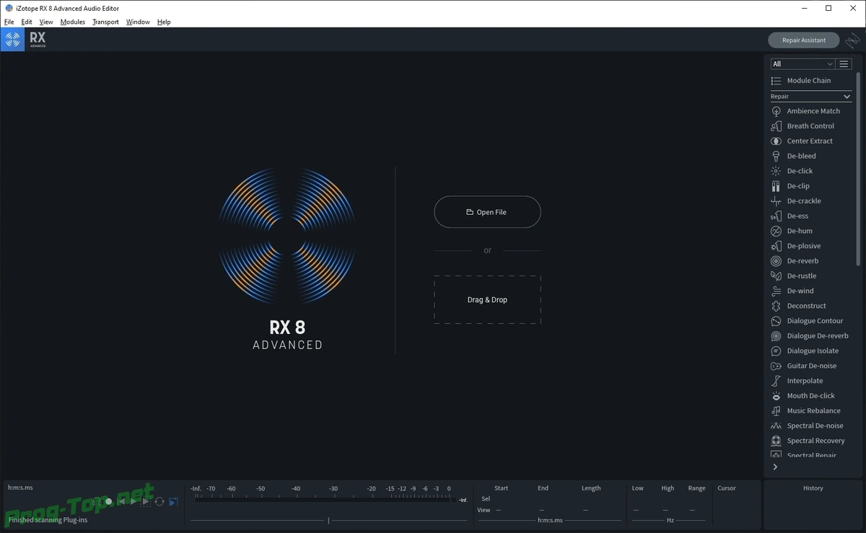The image size is (866, 533).
Task: Click the play button in transport
Action: click(x=134, y=501)
